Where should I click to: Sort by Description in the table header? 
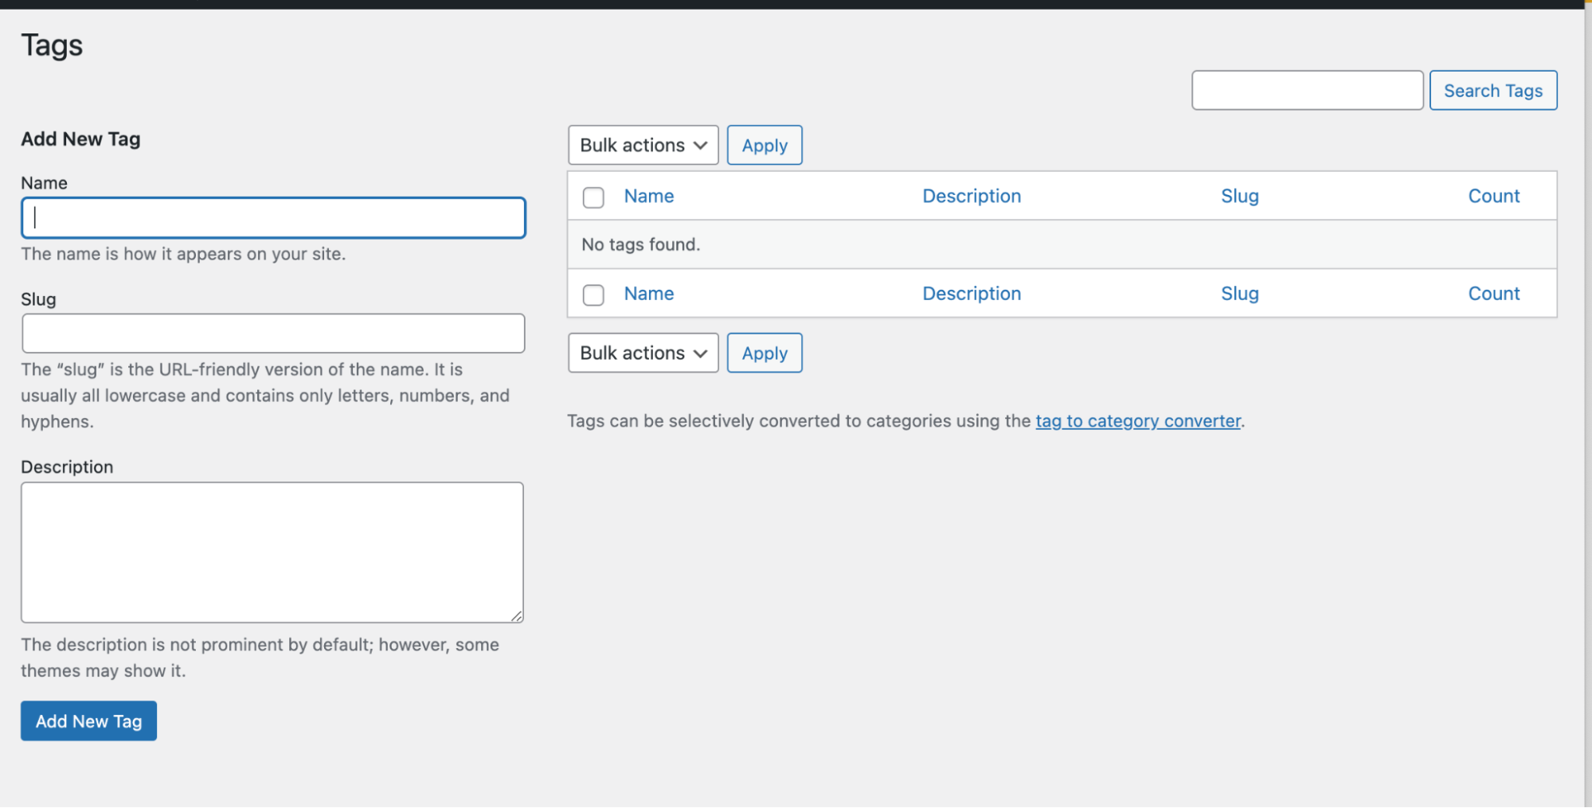(x=971, y=197)
